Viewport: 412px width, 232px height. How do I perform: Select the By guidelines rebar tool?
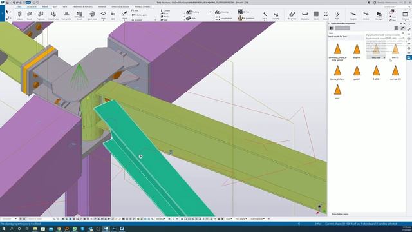click(x=246, y=18)
